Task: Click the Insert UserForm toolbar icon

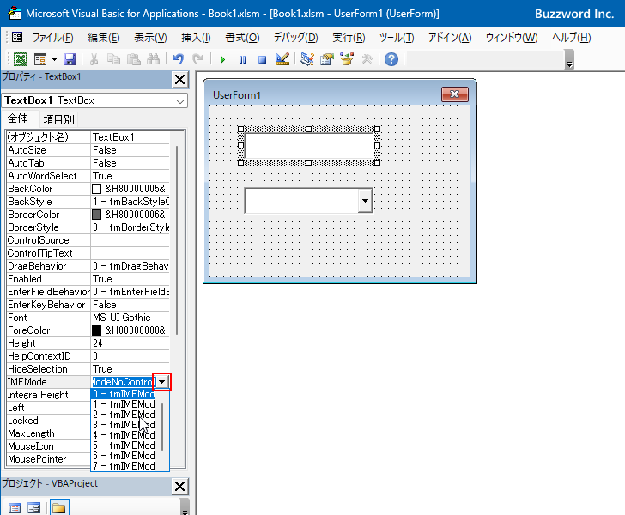Action: (40, 59)
